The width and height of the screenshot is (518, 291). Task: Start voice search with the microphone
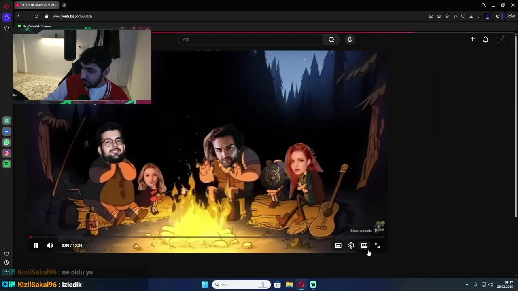click(350, 40)
